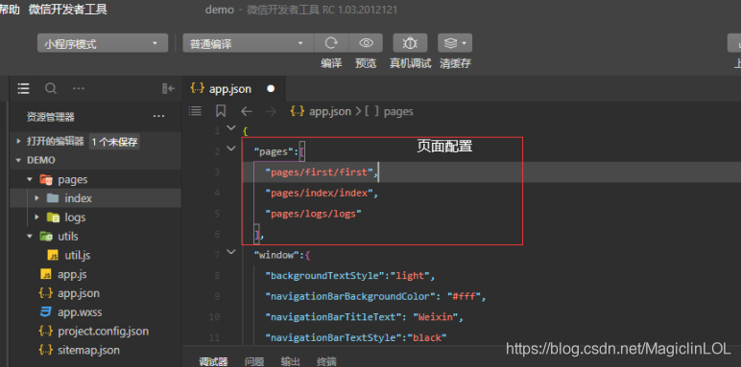Fold the pages array at line 2
The image size is (741, 367).
point(231,149)
